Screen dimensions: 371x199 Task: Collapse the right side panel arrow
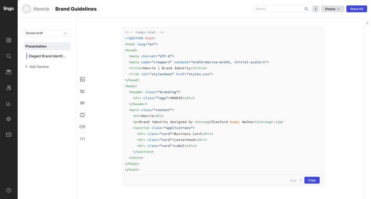pos(367,23)
